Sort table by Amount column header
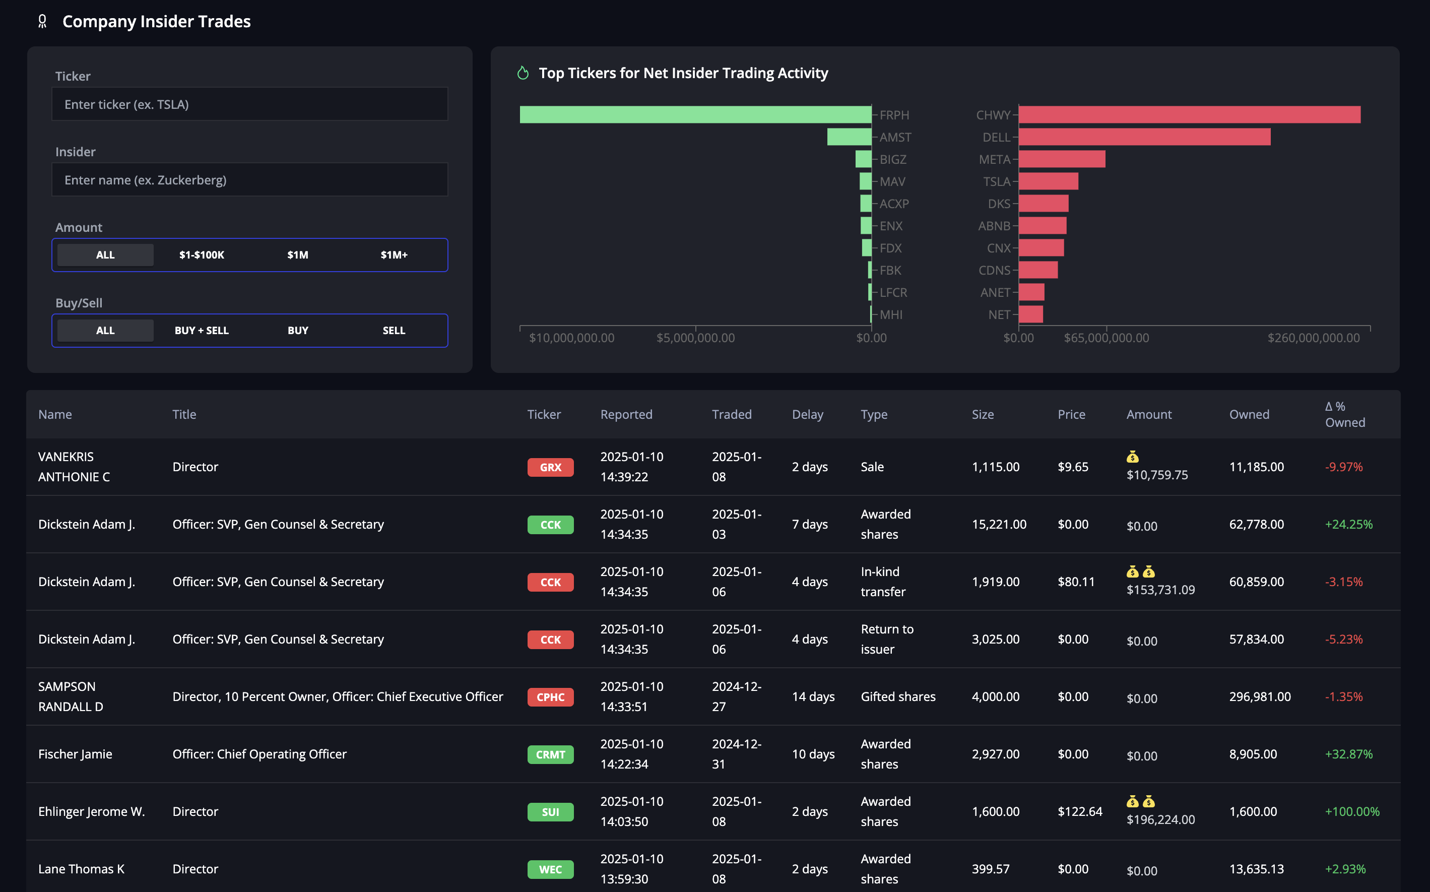This screenshot has height=892, width=1430. pos(1149,414)
